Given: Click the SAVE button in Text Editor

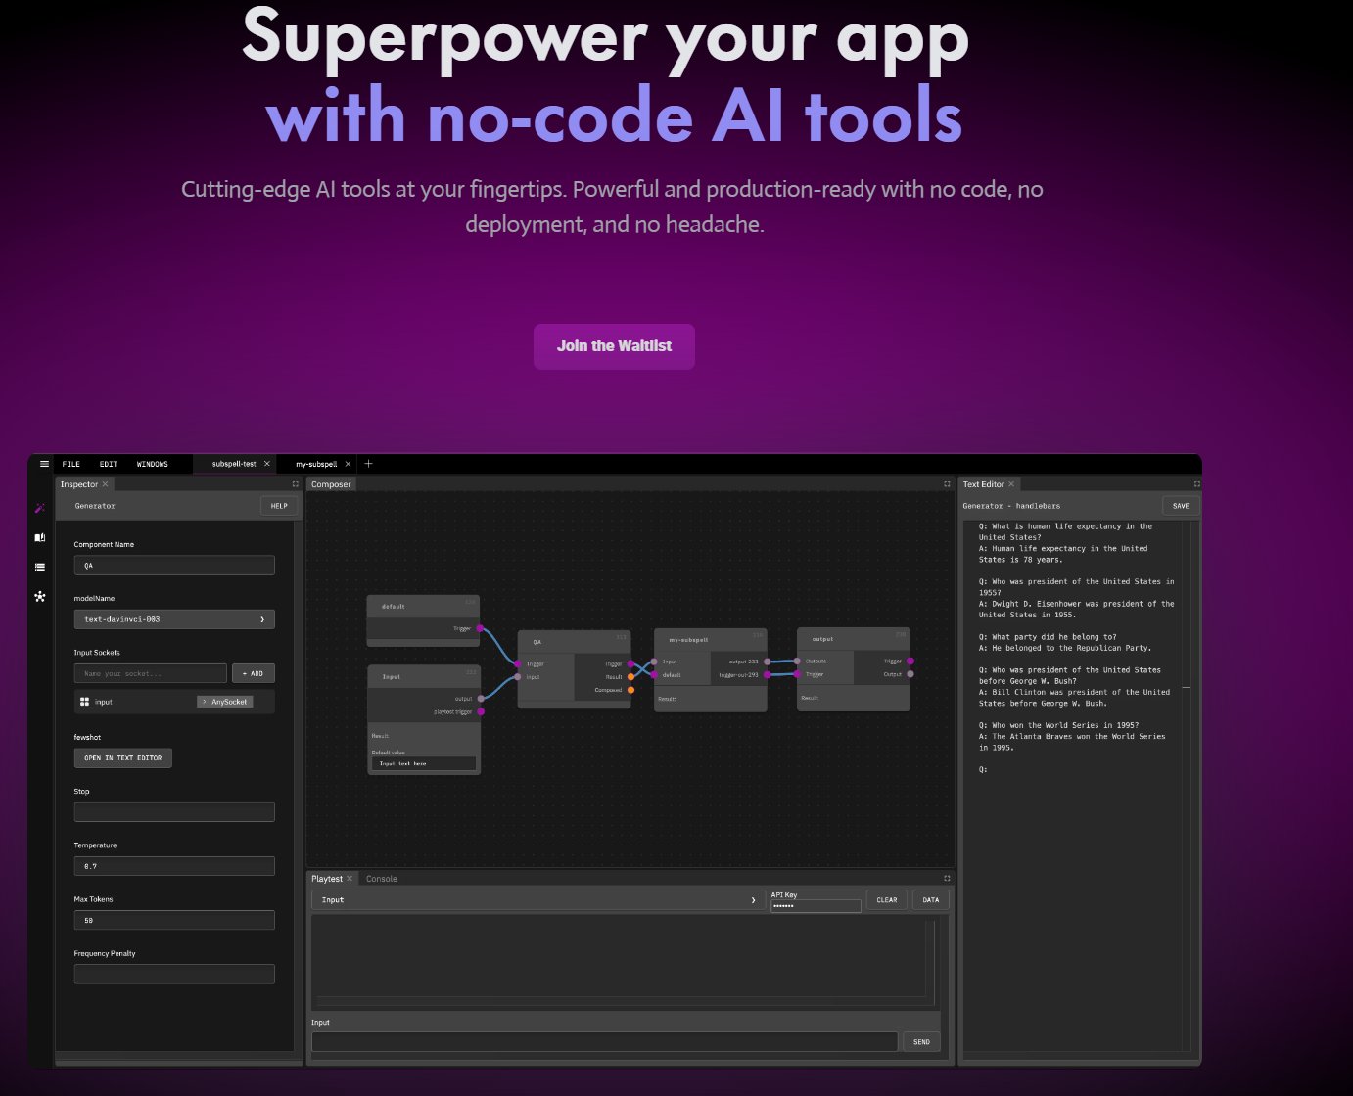Looking at the screenshot, I should click(1181, 506).
